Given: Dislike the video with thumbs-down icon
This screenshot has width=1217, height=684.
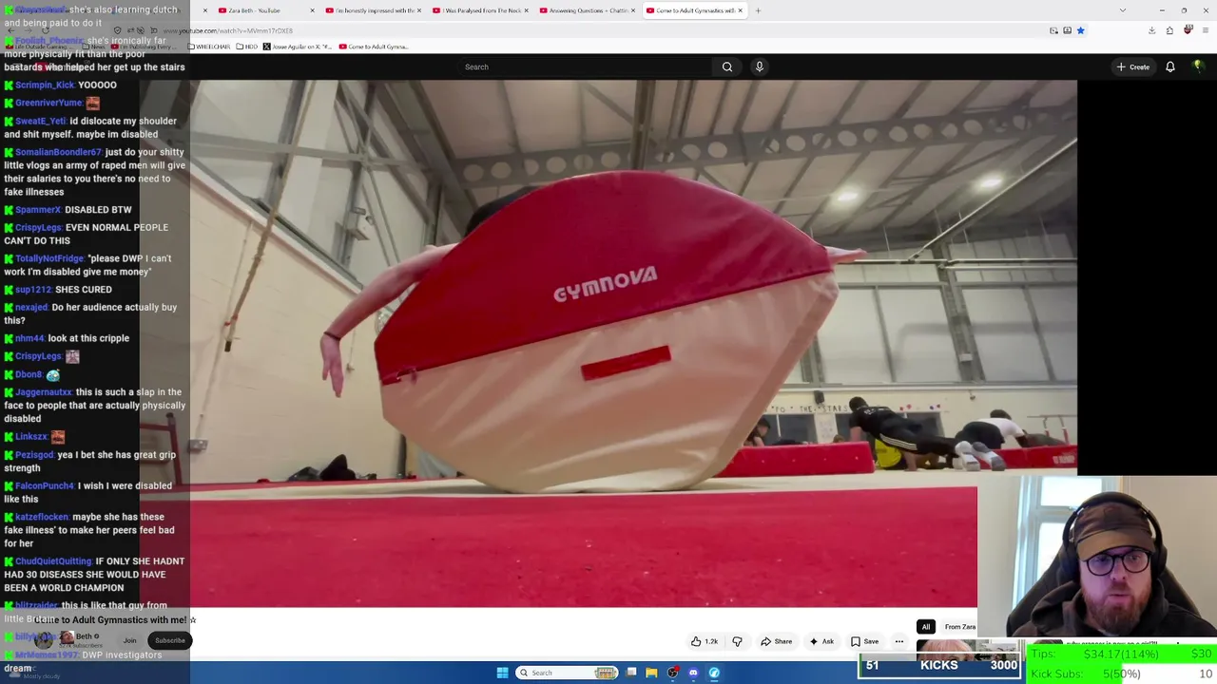Looking at the screenshot, I should tap(737, 641).
